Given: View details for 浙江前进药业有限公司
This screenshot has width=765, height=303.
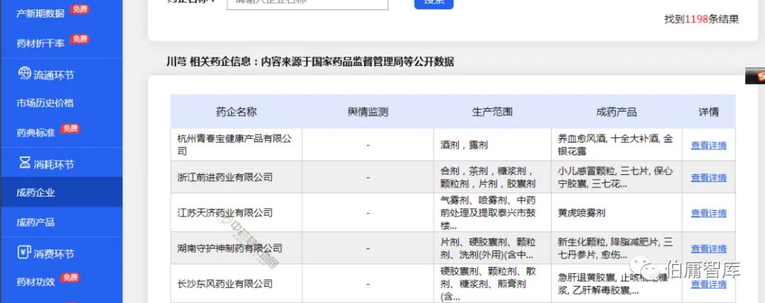Looking at the screenshot, I should coord(708,178).
